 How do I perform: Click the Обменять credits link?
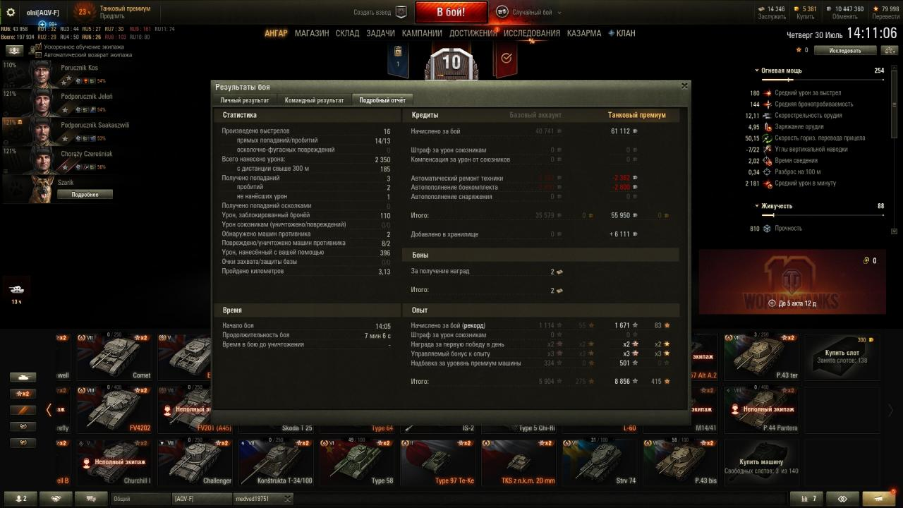(844, 16)
